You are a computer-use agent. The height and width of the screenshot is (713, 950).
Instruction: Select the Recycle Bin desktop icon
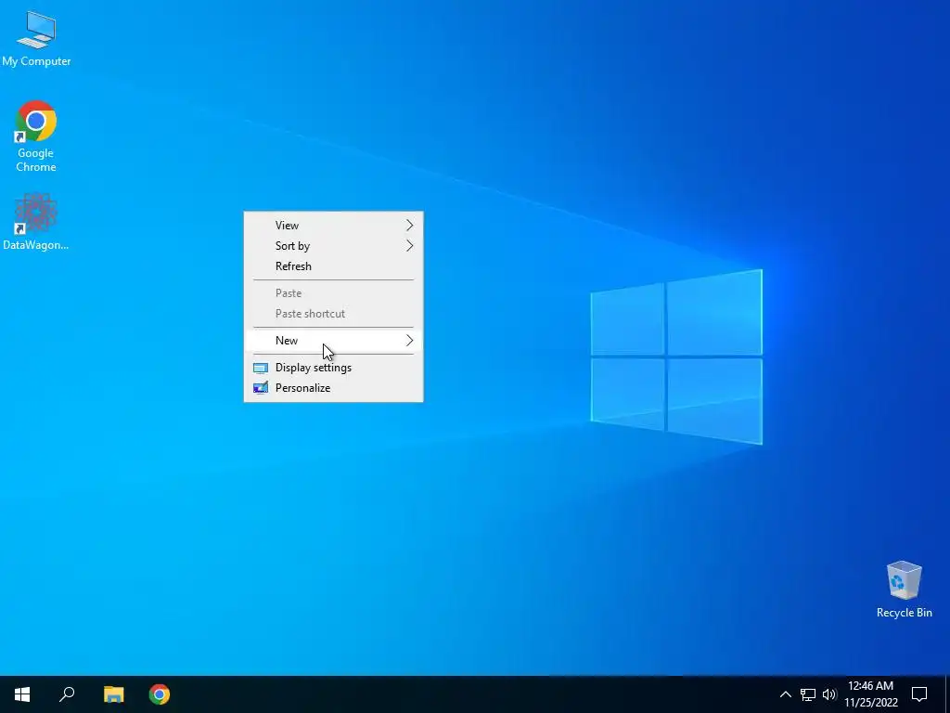tap(904, 590)
